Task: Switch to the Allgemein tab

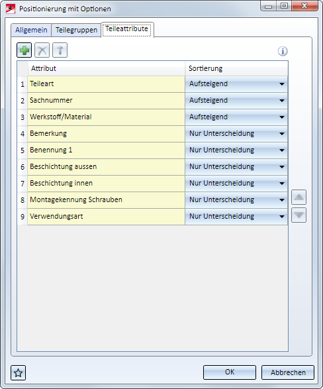Action: click(x=31, y=30)
